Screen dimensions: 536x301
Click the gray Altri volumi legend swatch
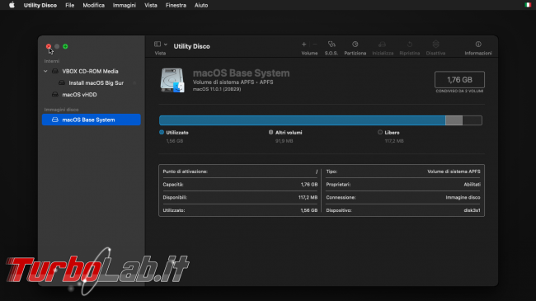(270, 132)
